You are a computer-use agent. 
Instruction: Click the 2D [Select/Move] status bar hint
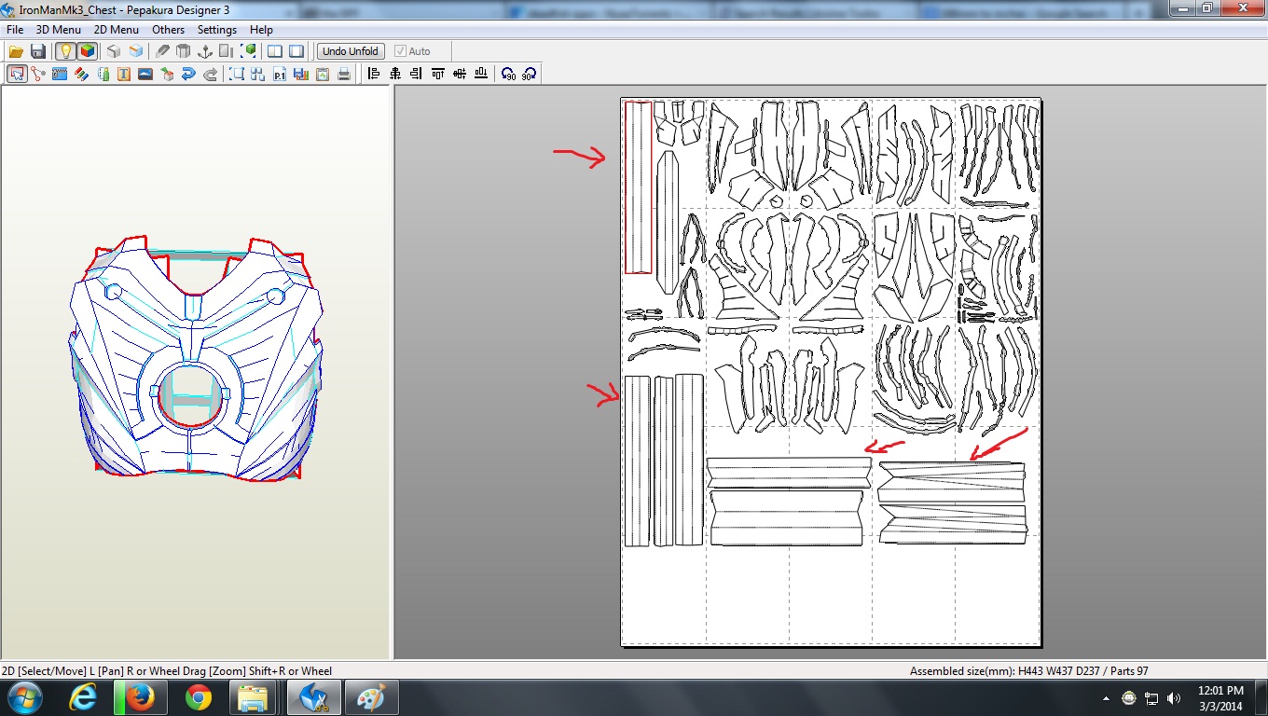click(167, 670)
